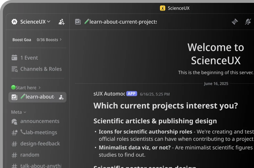Click the calendar icon beside 1 Event
Image resolution: width=254 pixels, height=168 pixels.
(14, 58)
